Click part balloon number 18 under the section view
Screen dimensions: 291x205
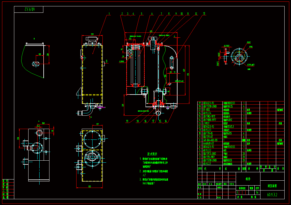point(138,121)
